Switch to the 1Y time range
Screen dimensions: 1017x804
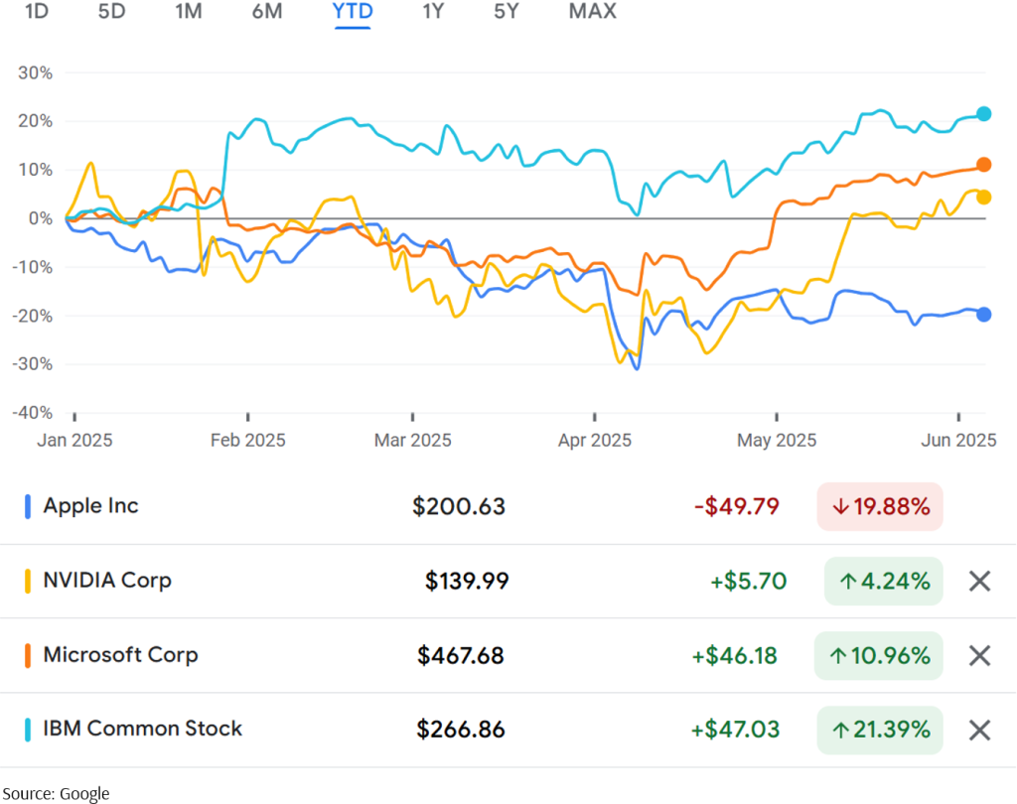(433, 12)
